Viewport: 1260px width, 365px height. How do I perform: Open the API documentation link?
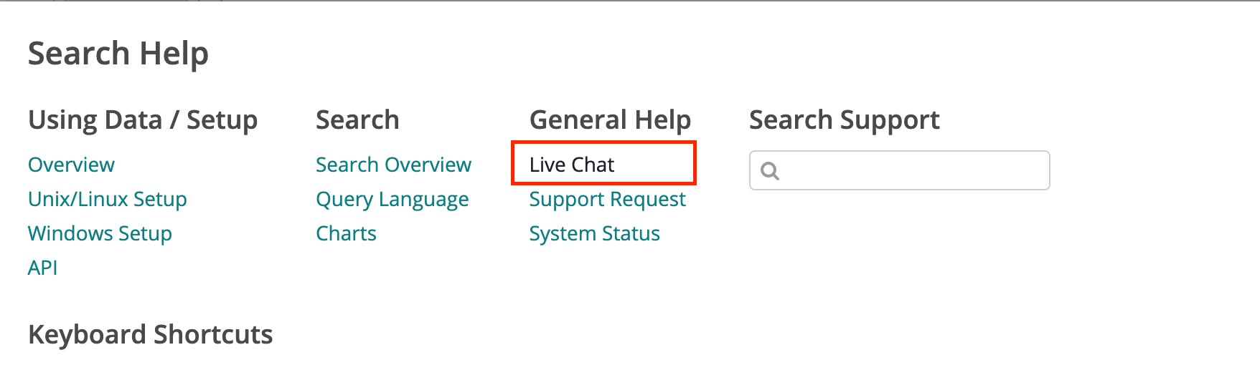pos(42,268)
